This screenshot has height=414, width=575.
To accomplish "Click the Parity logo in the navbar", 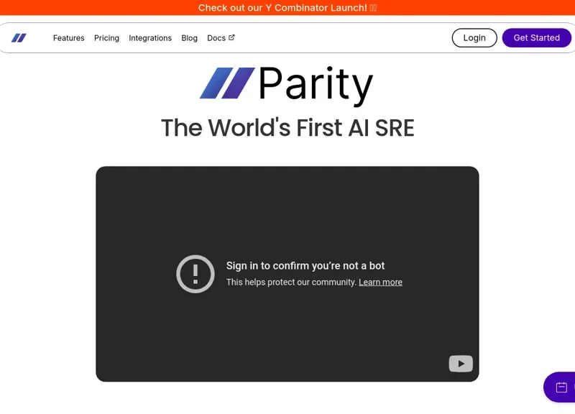I will click(x=19, y=37).
